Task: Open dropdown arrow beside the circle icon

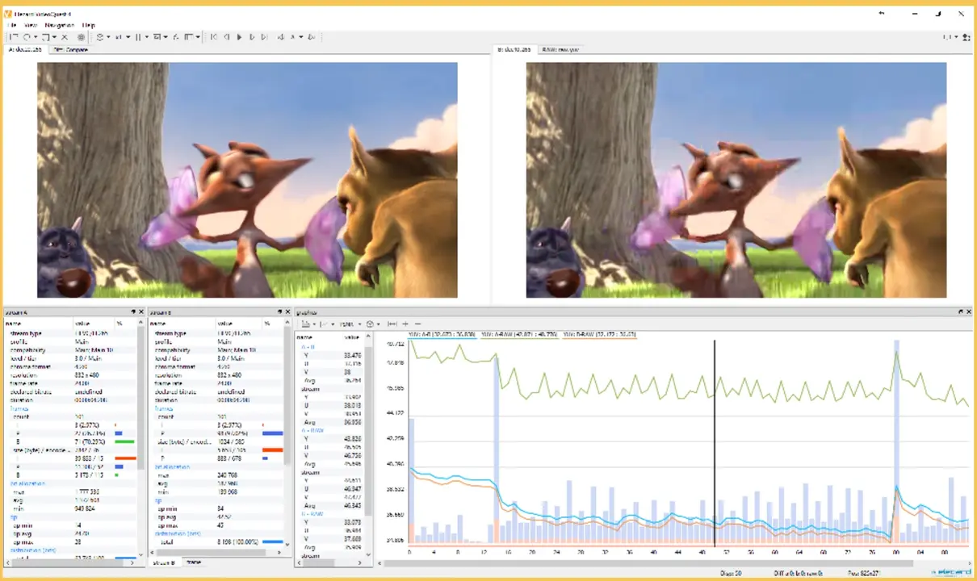Action: 36,37
